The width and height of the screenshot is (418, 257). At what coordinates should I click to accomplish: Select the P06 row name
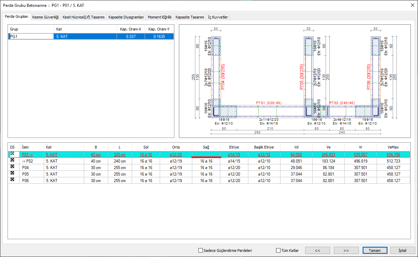31,181
